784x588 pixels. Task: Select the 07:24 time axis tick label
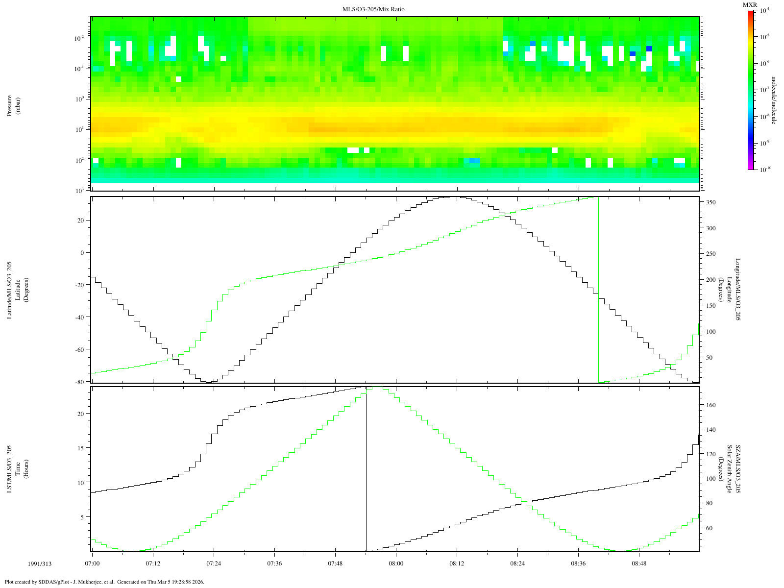[214, 563]
